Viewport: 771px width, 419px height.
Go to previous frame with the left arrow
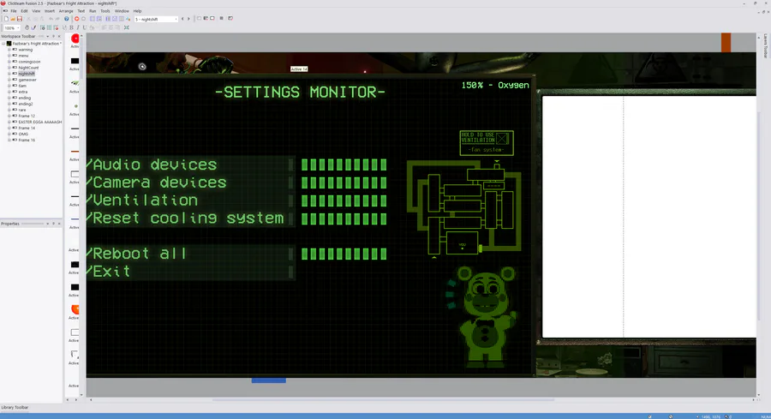click(x=182, y=19)
